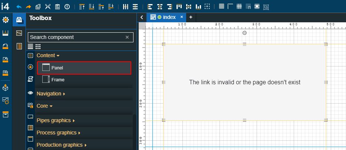Click the Search component field
The width and height of the screenshot is (346, 150).
80,37
